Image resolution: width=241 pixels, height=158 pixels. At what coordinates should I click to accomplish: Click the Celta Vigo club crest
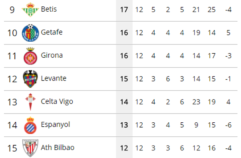tap(31, 102)
